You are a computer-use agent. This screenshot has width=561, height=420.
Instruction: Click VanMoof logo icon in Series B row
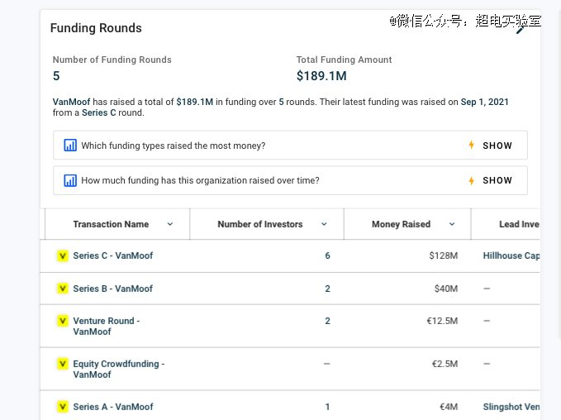(x=63, y=289)
